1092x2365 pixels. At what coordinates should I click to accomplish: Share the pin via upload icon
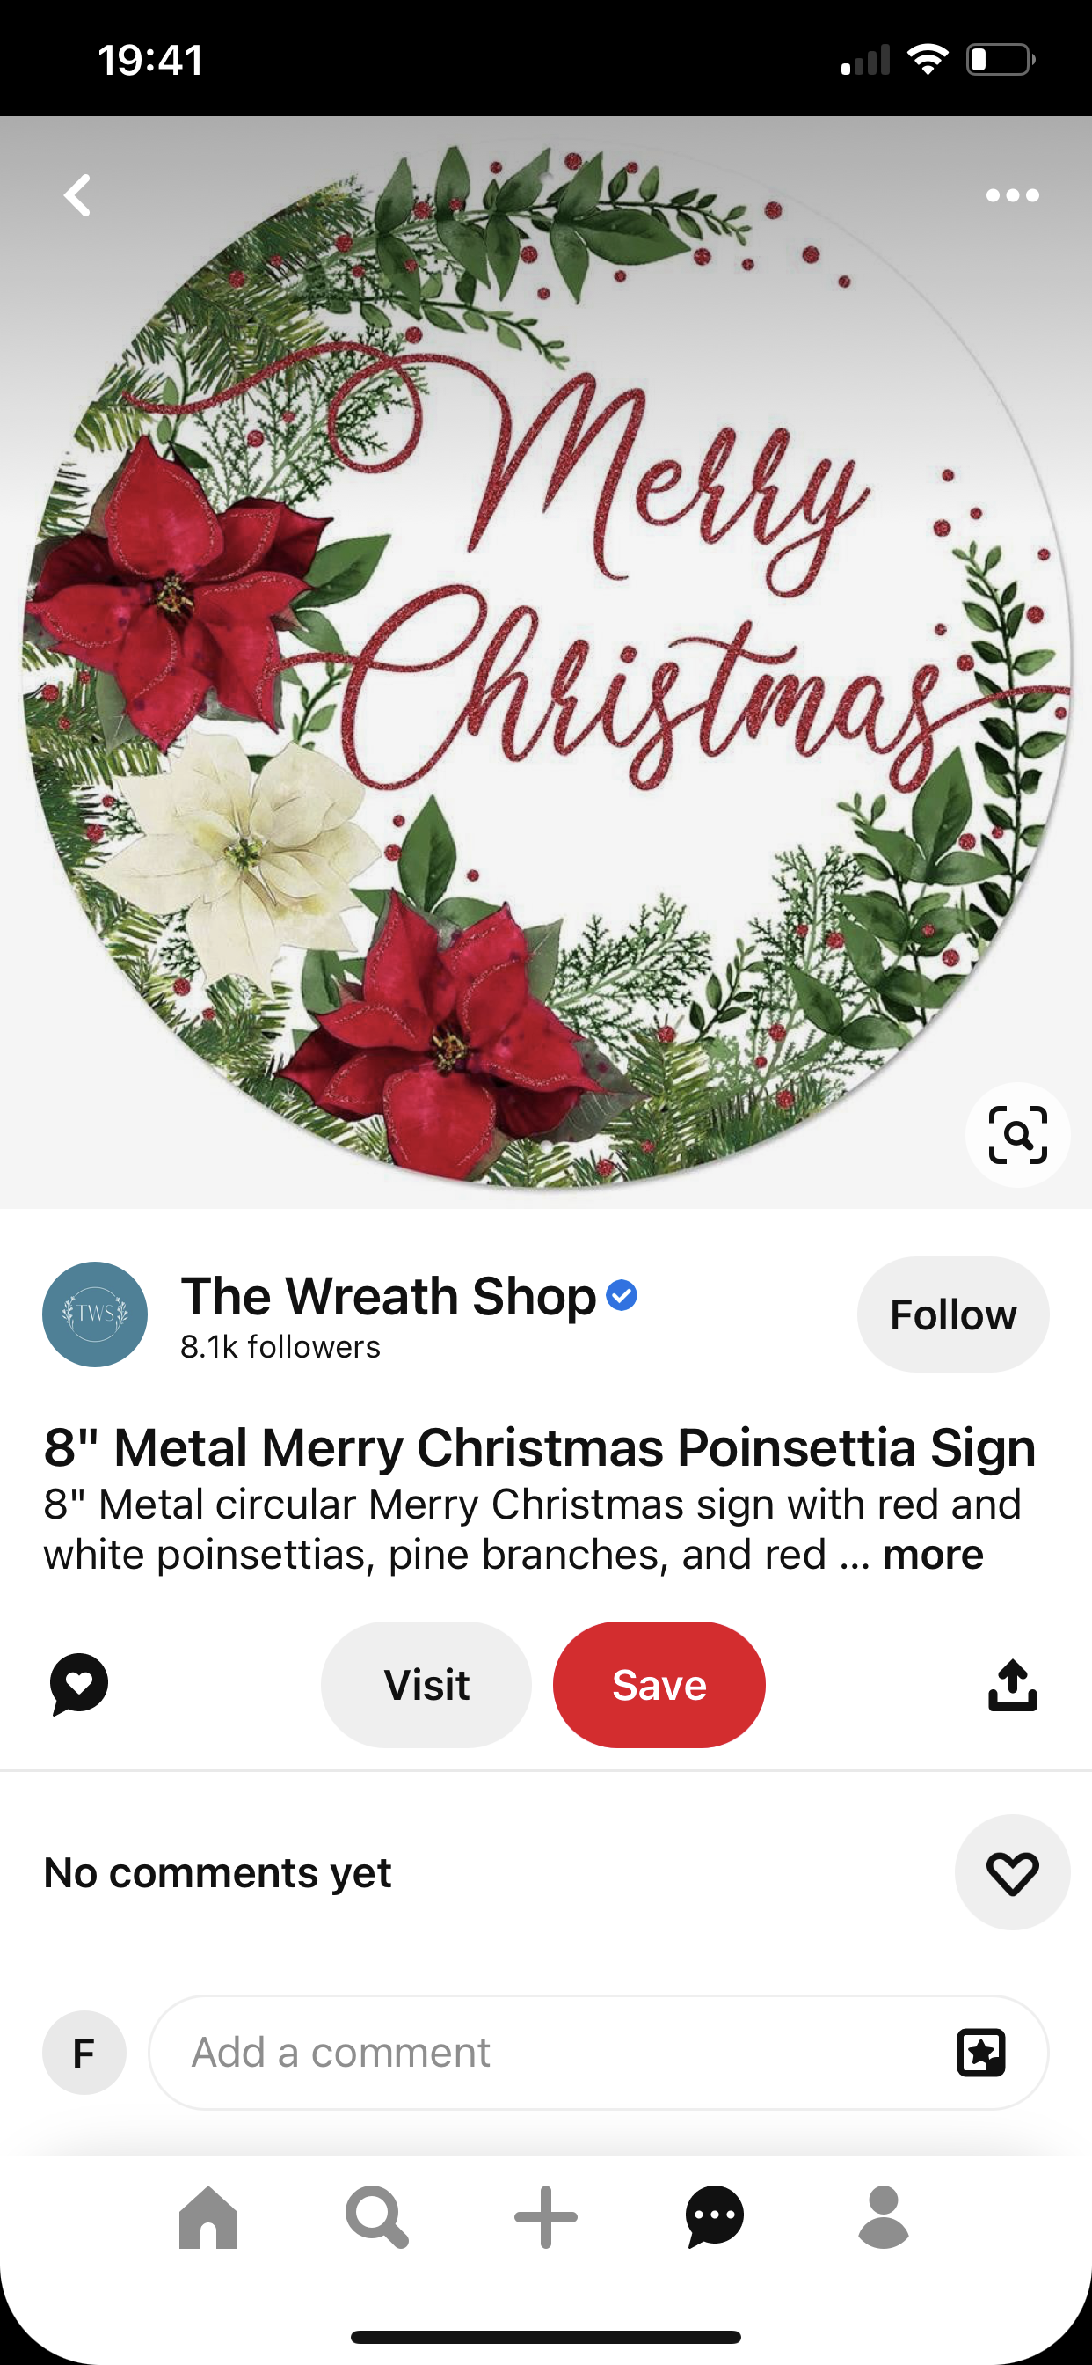pyautogui.click(x=1012, y=1685)
